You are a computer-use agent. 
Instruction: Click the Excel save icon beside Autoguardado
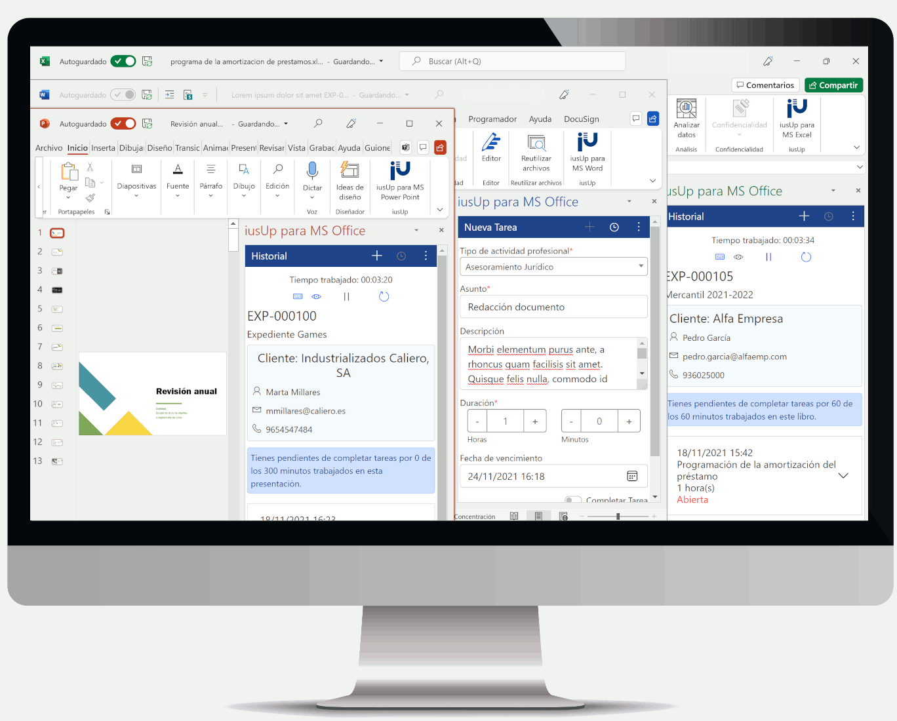click(x=148, y=61)
